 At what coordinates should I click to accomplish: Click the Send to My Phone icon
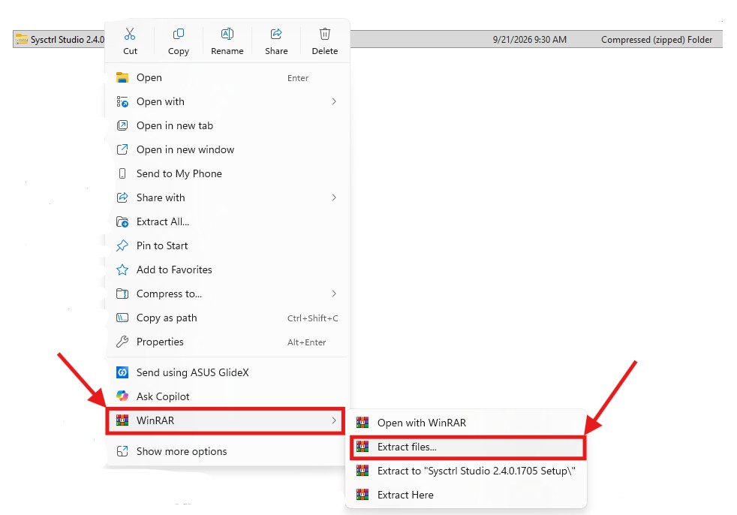122,173
